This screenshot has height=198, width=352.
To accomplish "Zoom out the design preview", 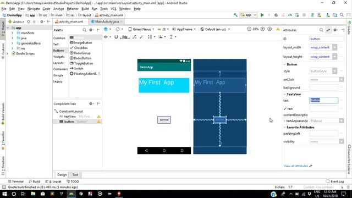I will [249, 29].
